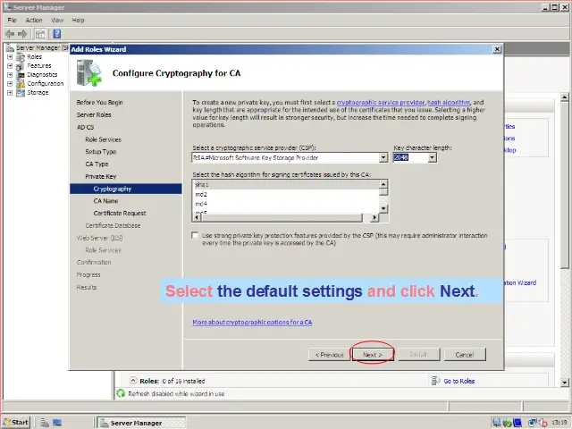
Task: Select the Diagnostics node in the tree
Action: tap(42, 75)
